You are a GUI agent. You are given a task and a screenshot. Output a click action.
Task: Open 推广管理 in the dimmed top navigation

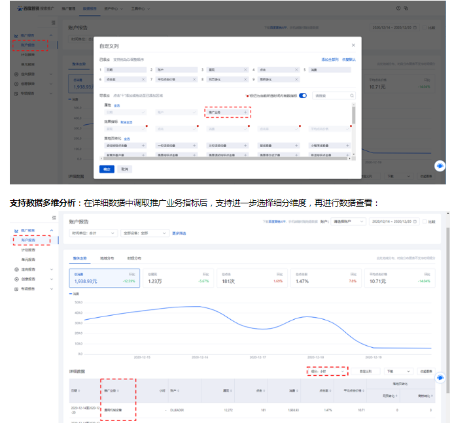pos(68,9)
